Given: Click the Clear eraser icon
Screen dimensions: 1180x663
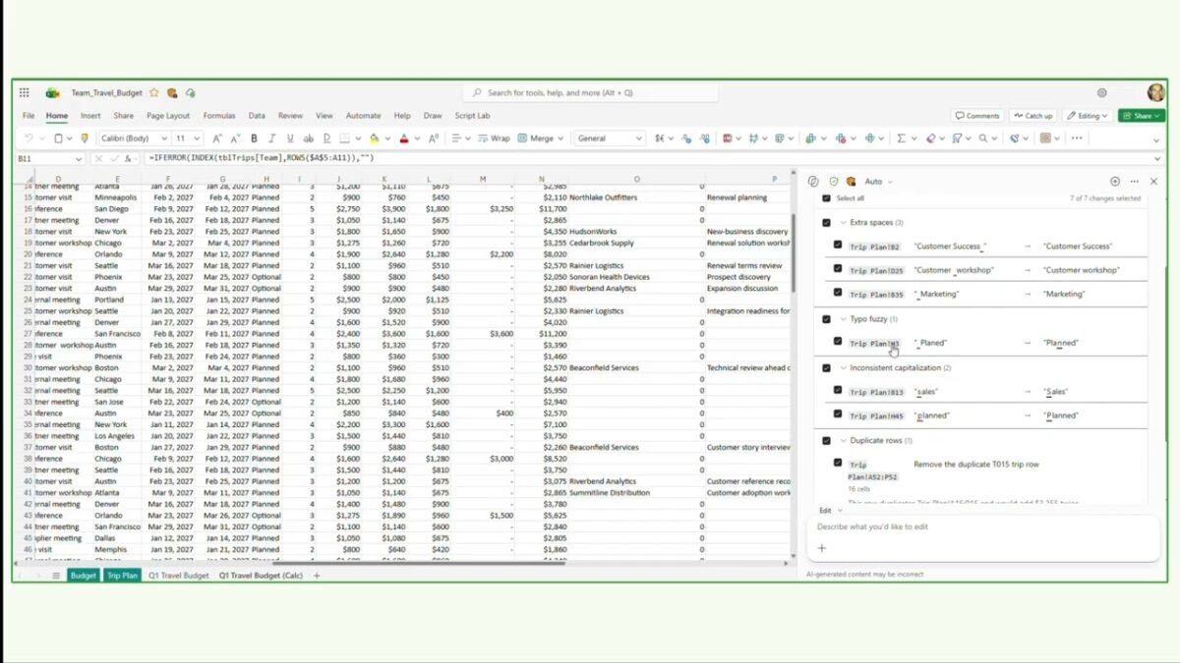Looking at the screenshot, I should pos(930,138).
